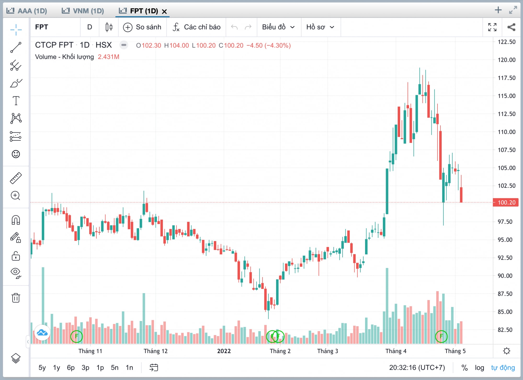Viewport: 523px width, 380px height.
Task: Select the 3p time range
Action: 86,368
